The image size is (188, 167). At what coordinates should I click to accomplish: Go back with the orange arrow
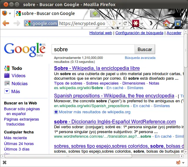[x=6, y=23]
